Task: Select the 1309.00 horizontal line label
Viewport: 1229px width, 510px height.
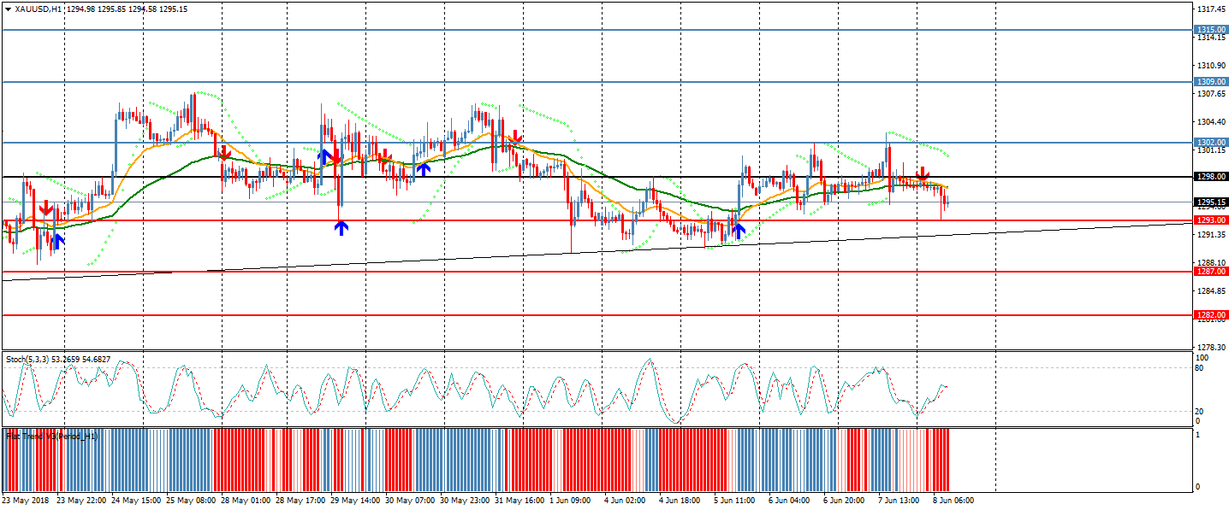Action: (x=1211, y=82)
